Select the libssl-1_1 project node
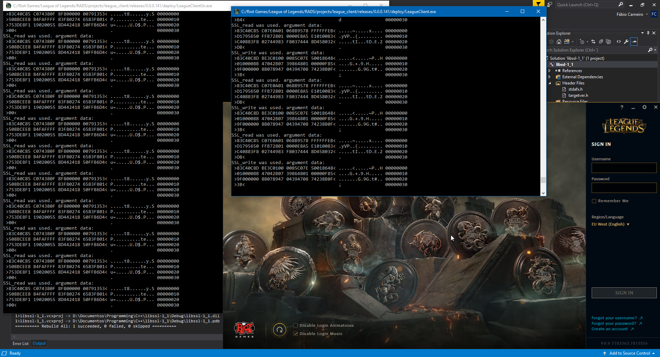 (564, 65)
